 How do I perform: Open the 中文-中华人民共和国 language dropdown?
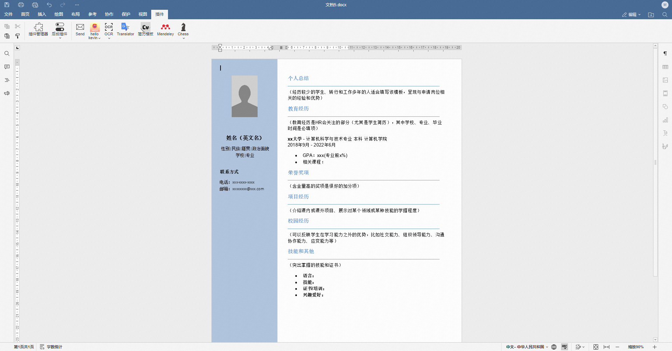(x=527, y=347)
